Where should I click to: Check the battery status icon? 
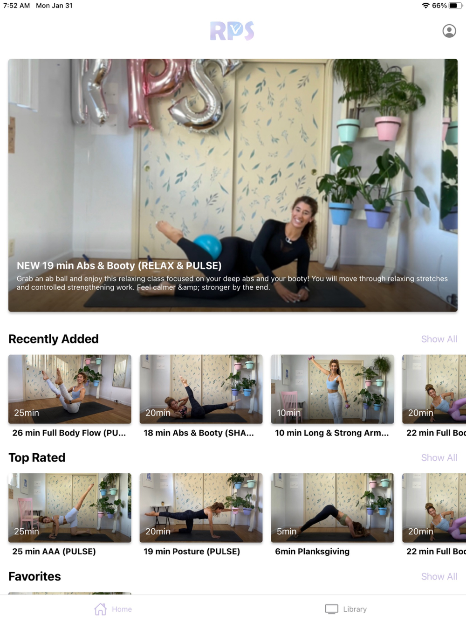(x=455, y=6)
